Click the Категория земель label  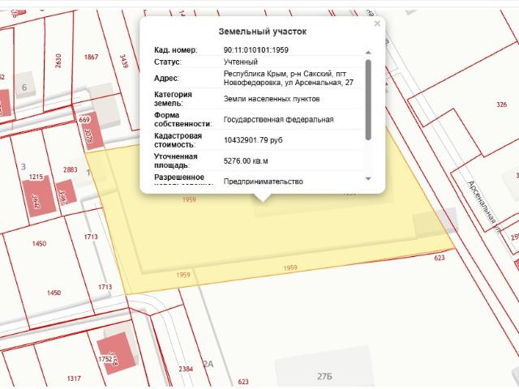[x=173, y=99]
